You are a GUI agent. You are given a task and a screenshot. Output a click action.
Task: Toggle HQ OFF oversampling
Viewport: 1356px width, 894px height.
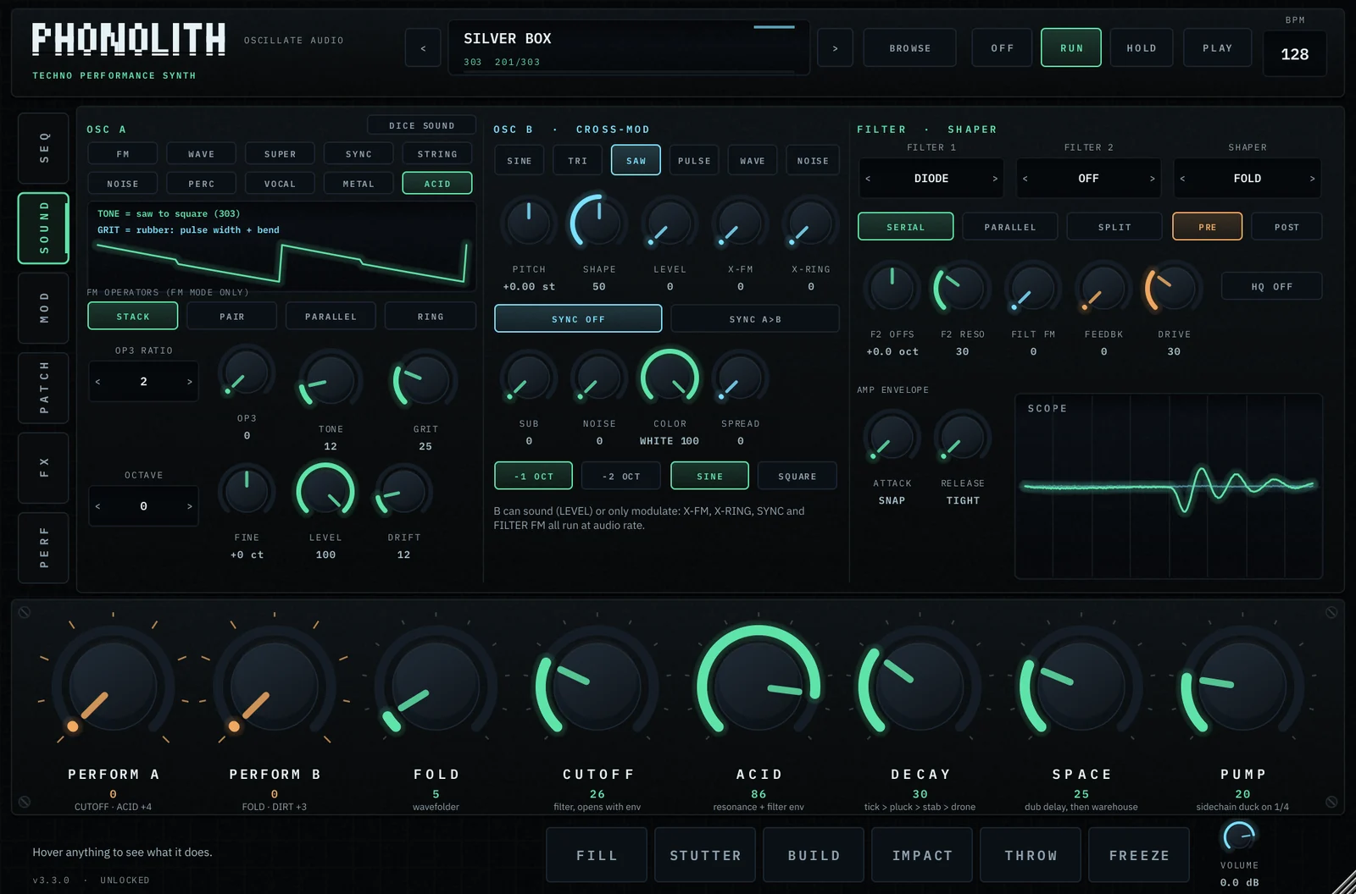click(x=1271, y=286)
